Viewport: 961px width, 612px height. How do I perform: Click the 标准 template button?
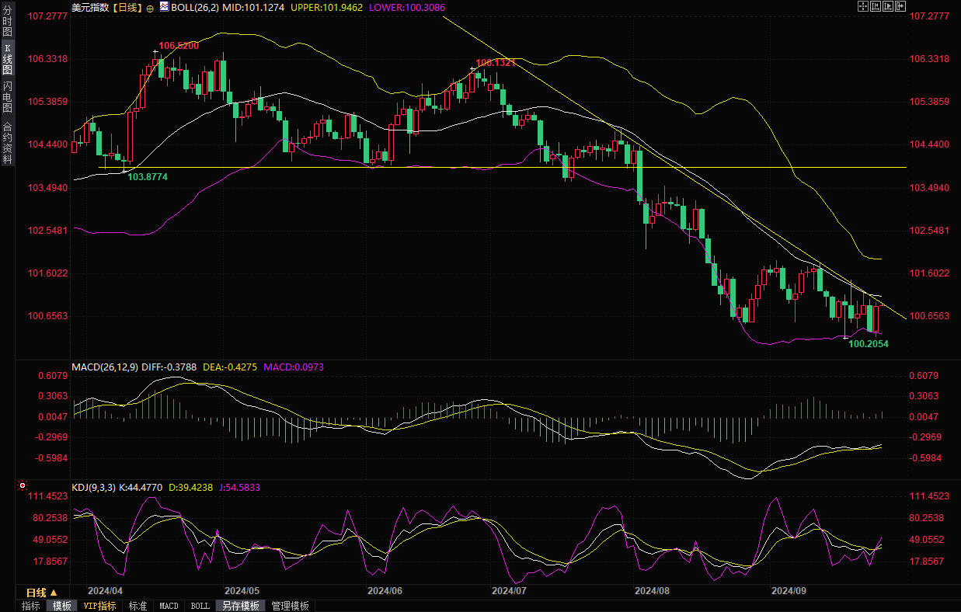[138, 606]
